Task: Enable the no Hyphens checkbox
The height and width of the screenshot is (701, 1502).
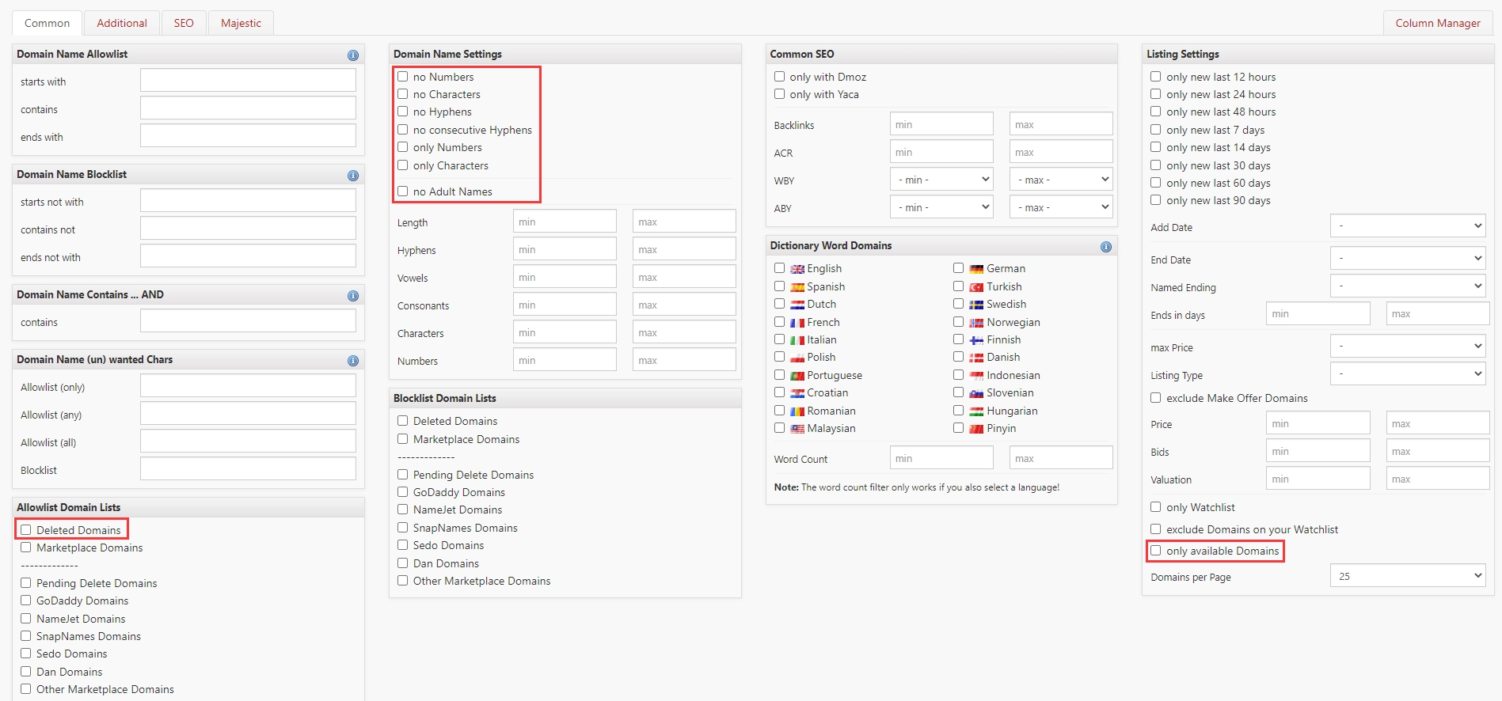Action: coord(403,112)
